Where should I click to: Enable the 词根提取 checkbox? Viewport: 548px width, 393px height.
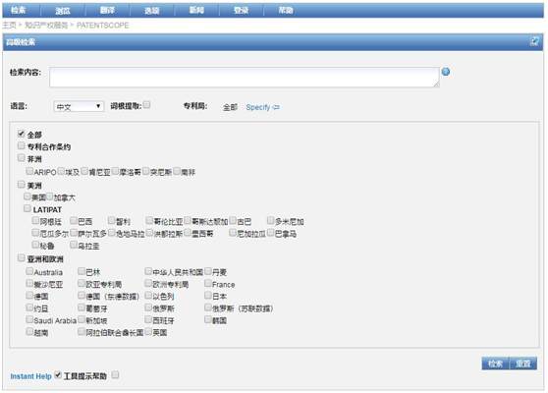tap(147, 104)
